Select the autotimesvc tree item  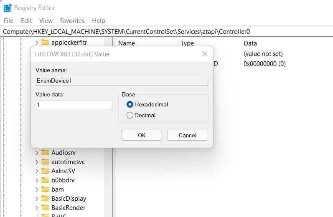click(68, 162)
